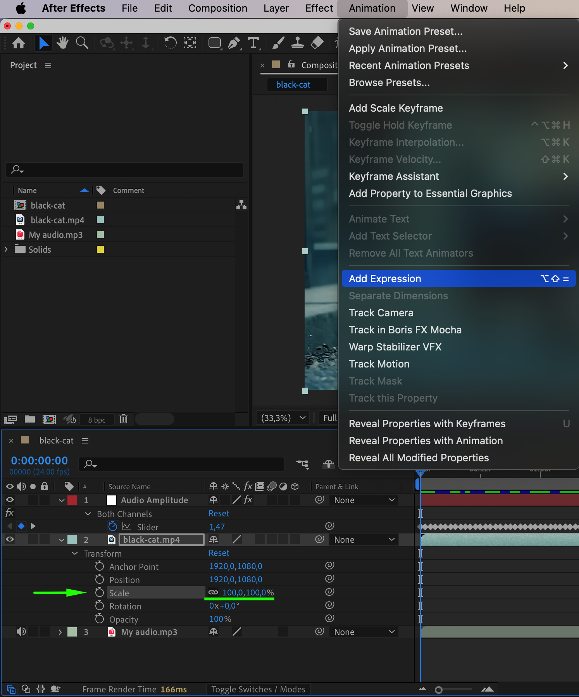This screenshot has width=579, height=697.
Task: Select the Orbit camera tool
Action: click(x=107, y=43)
